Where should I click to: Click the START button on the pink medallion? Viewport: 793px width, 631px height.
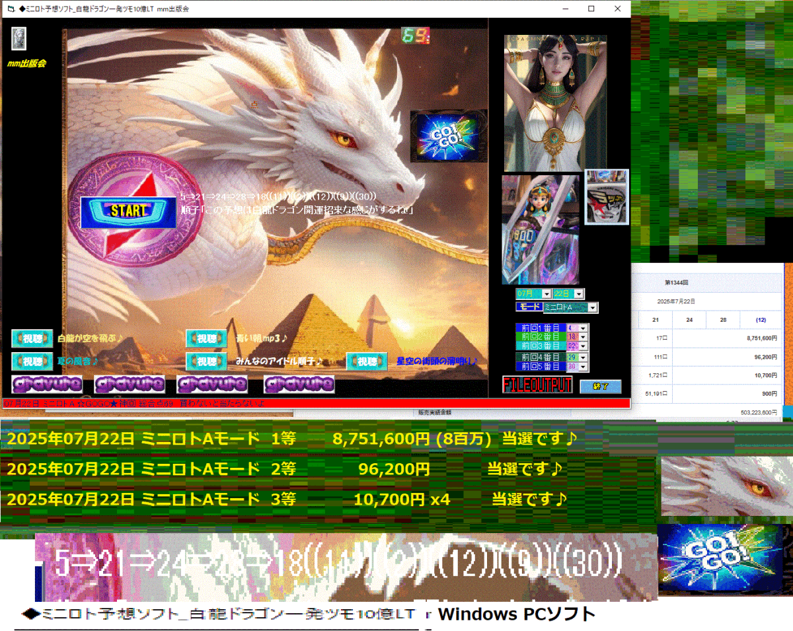pos(128,211)
